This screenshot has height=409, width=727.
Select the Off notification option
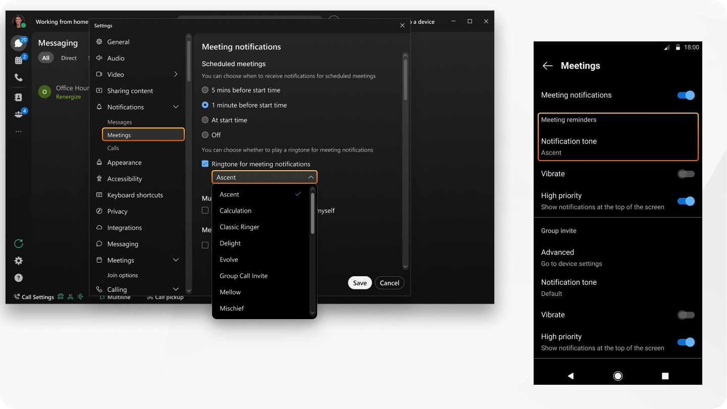point(205,135)
